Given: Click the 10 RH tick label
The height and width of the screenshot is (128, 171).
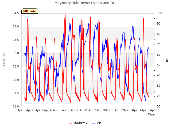Looking at the screenshot, I should click(x=158, y=106).
